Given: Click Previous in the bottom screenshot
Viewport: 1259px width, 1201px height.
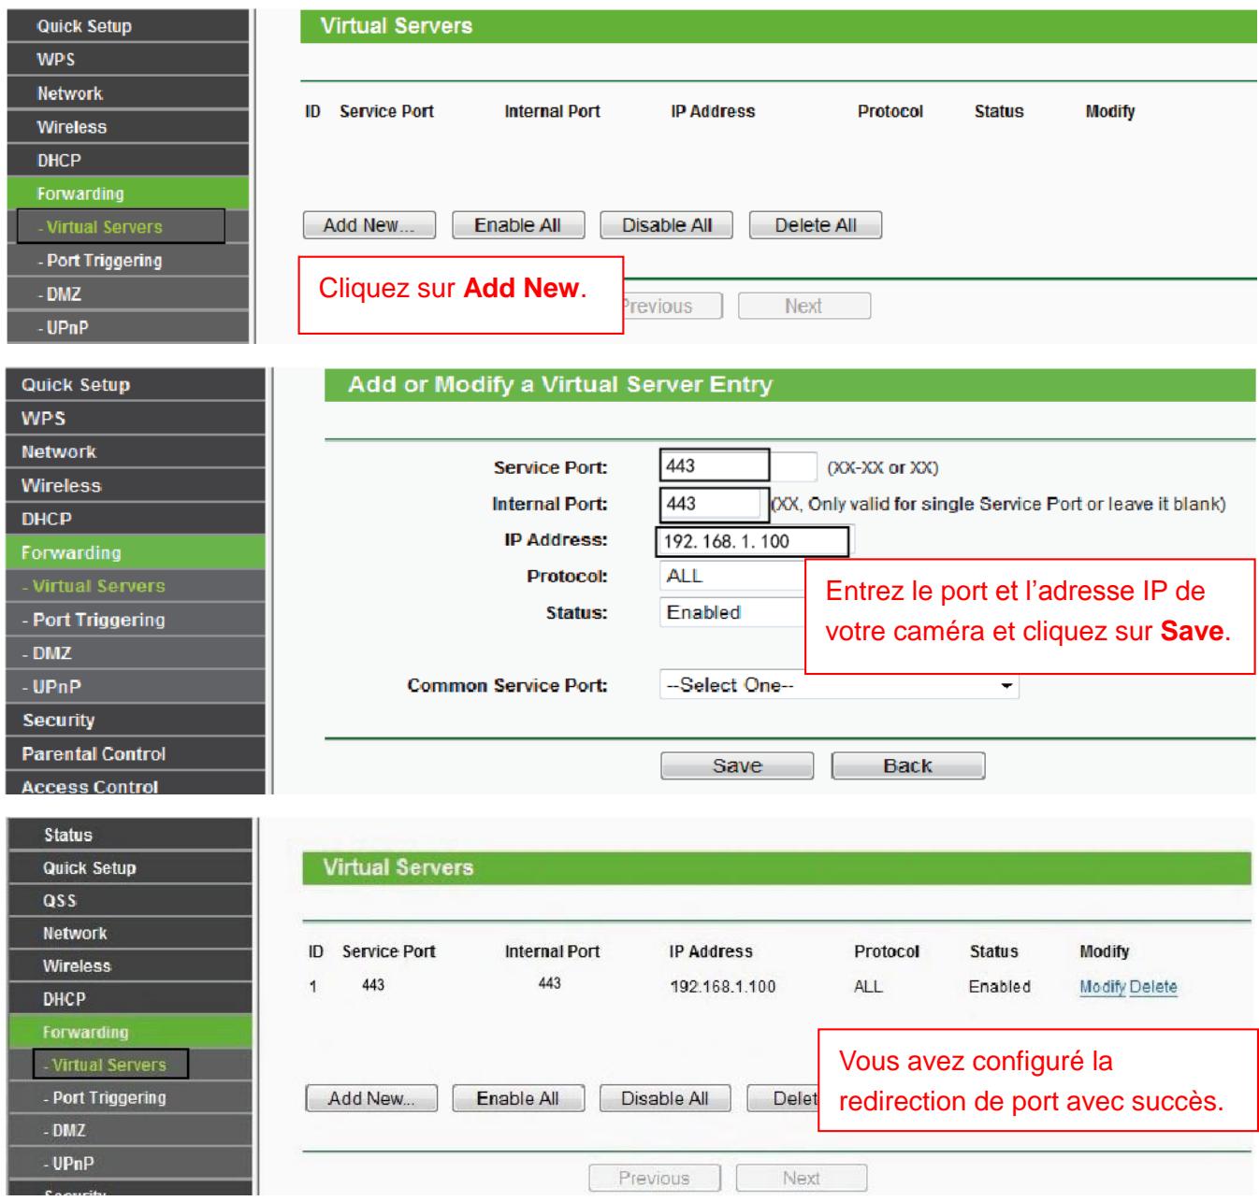Looking at the screenshot, I should pyautogui.click(x=655, y=1179).
